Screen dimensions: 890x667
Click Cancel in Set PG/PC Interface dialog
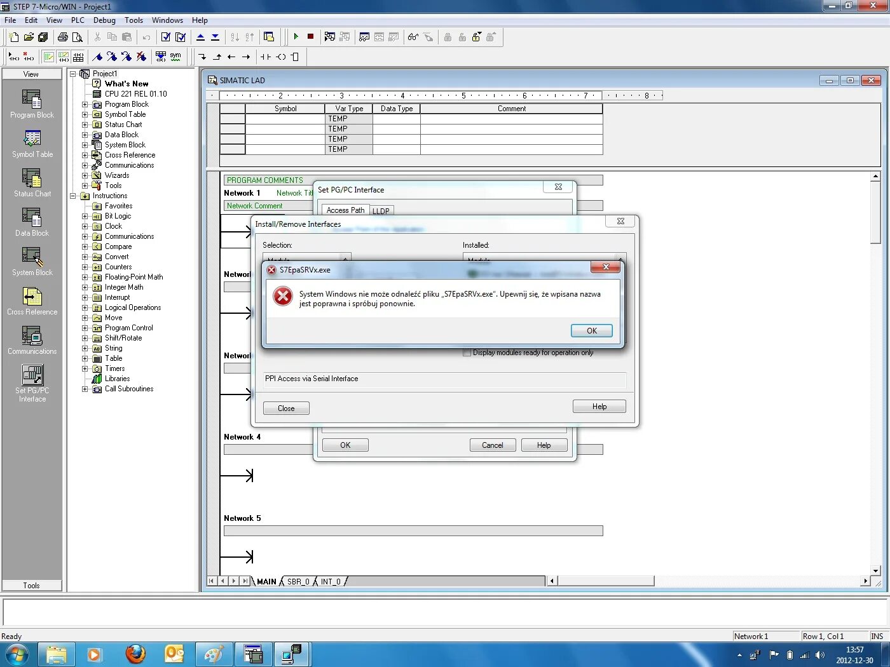pyautogui.click(x=493, y=445)
